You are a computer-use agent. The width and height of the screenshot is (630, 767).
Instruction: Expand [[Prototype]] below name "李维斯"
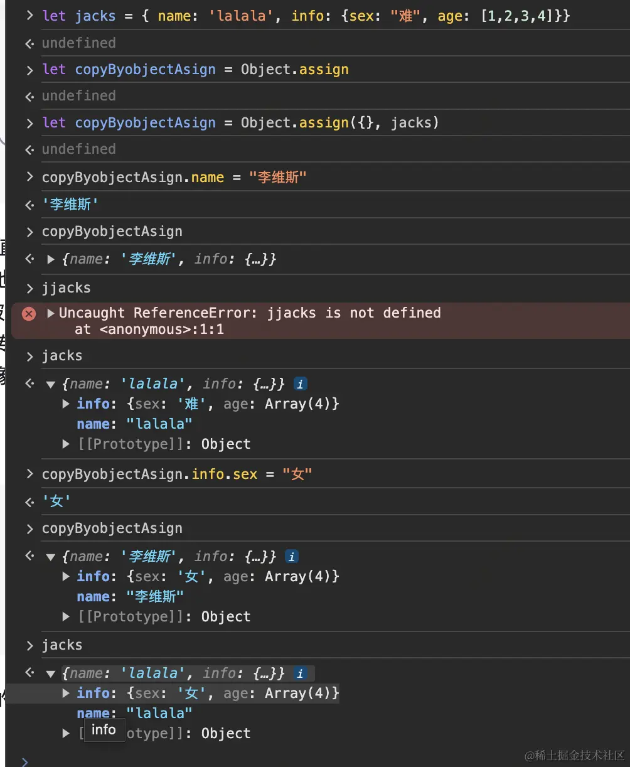(66, 616)
